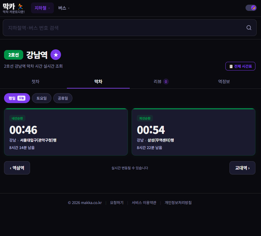Open the 지하철 dropdown menu
Viewport: 261px width, 236px height.
42,8
